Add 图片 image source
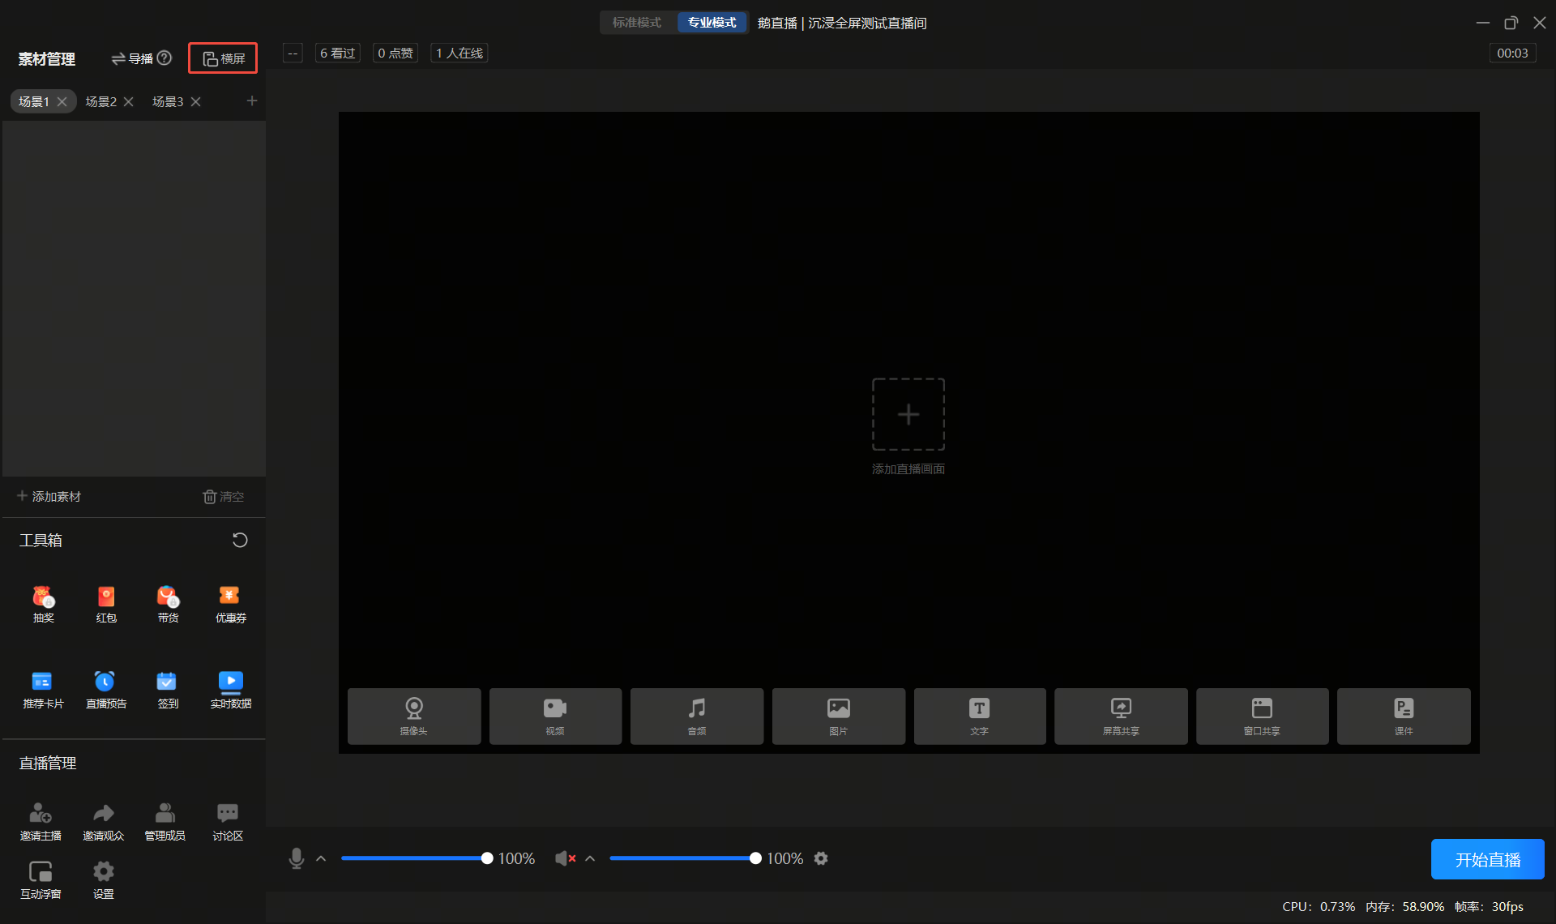The width and height of the screenshot is (1556, 924). pos(839,717)
